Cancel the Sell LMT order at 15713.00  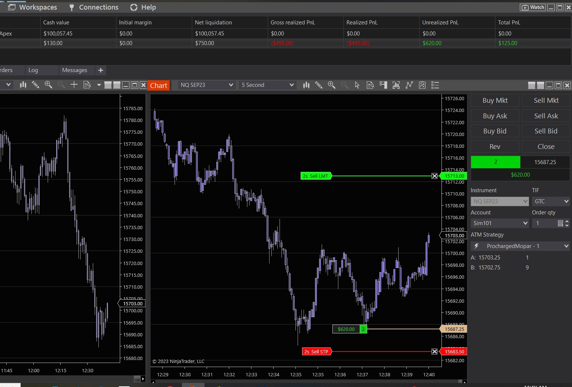tap(434, 176)
